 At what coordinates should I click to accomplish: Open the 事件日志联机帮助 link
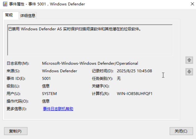58,109
